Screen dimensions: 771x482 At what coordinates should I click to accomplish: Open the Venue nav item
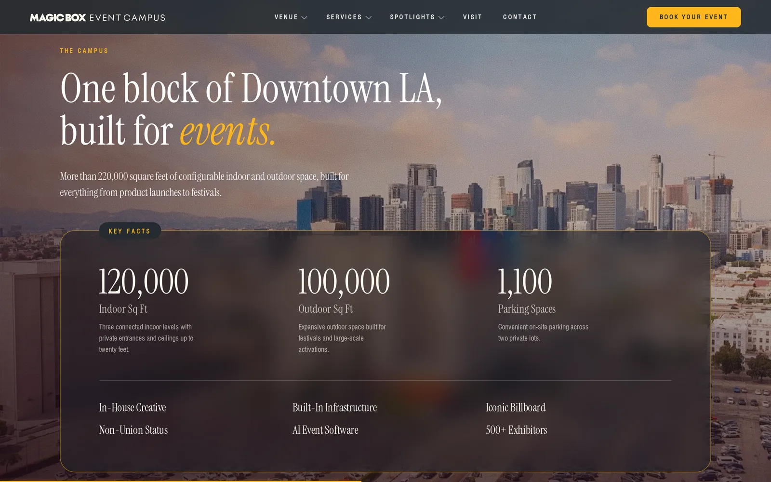point(286,17)
